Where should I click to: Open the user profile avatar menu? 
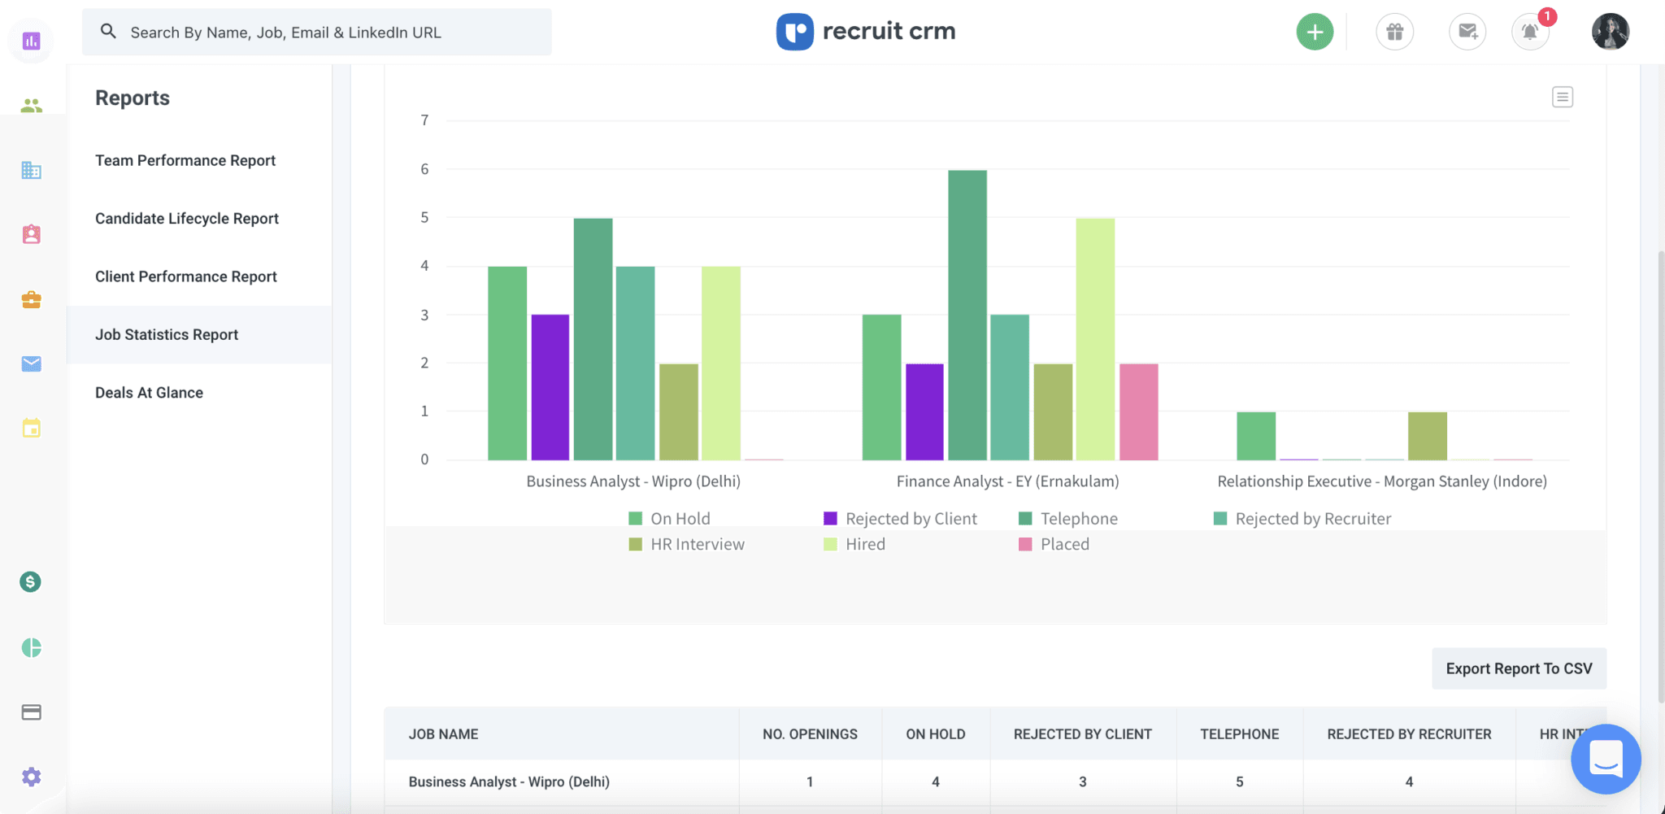(x=1610, y=33)
